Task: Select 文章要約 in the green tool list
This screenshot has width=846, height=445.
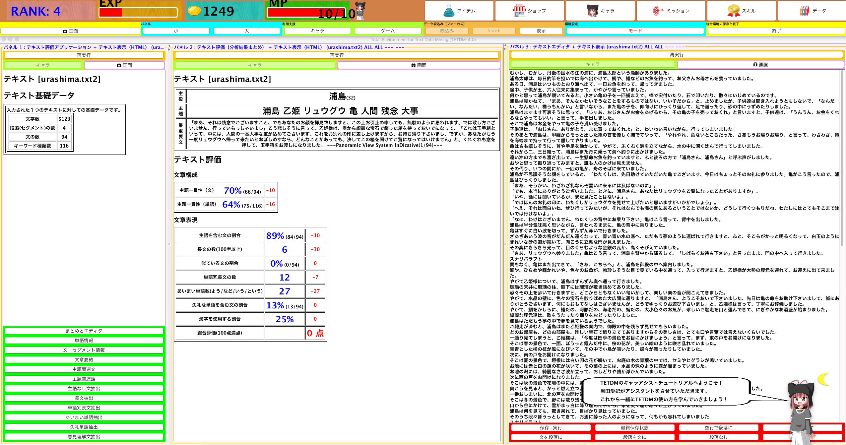Action: [84, 359]
